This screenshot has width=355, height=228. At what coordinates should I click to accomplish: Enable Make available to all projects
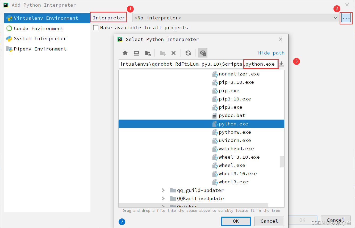[x=96, y=28]
